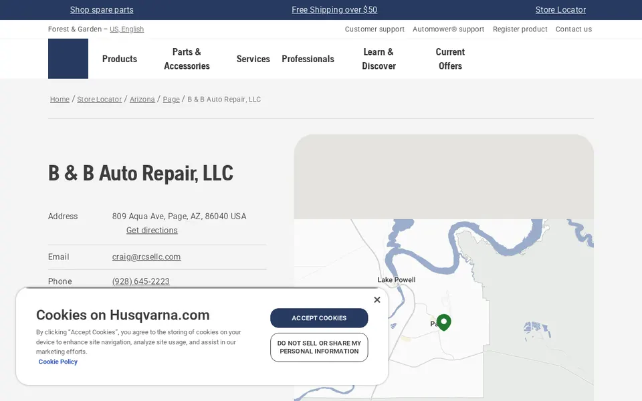Open Parts & Accessories menu

[187, 59]
